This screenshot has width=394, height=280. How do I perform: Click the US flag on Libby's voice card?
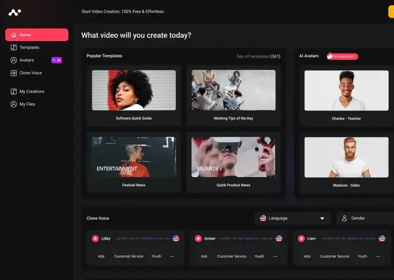click(x=176, y=238)
